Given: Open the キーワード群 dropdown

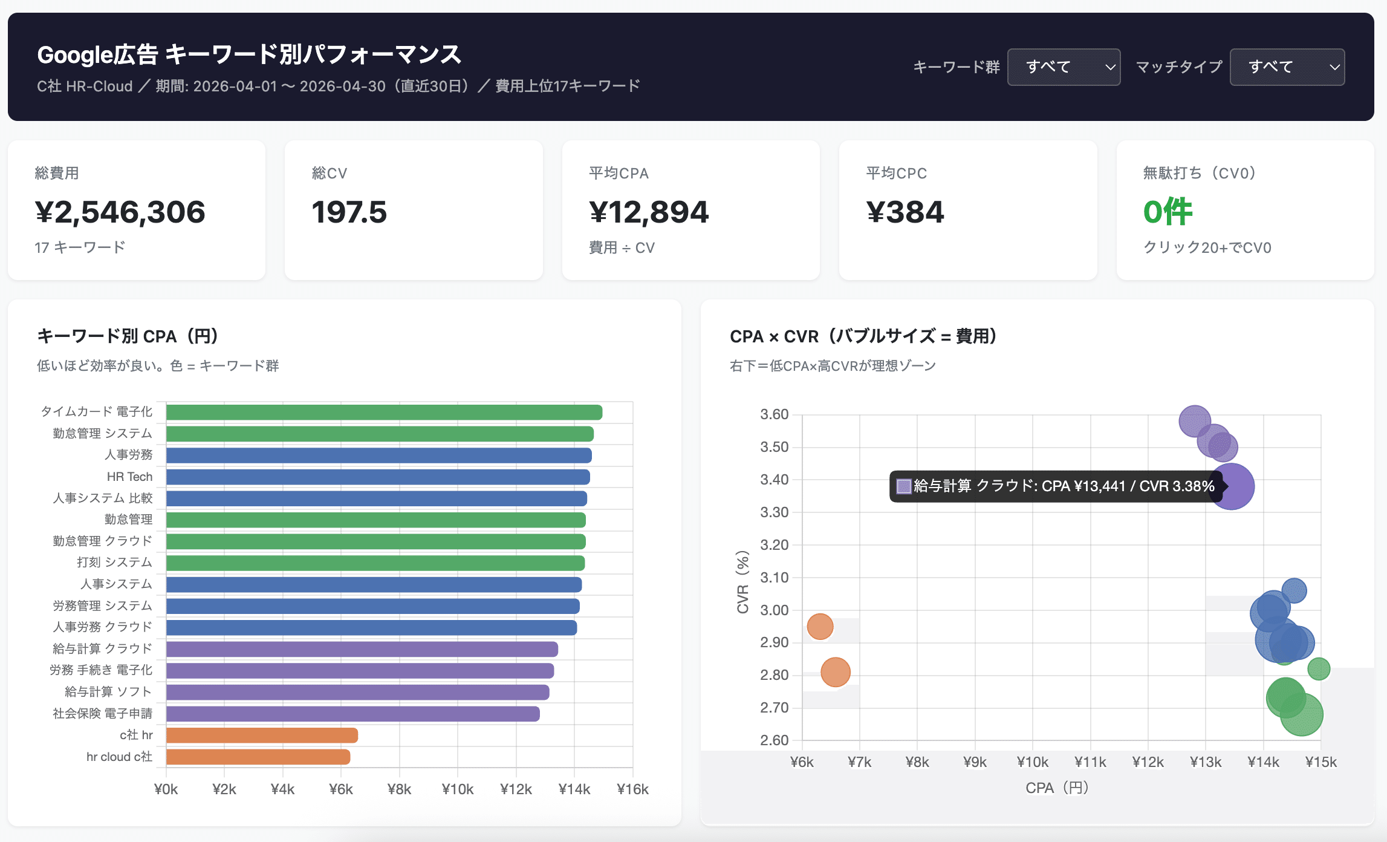Looking at the screenshot, I should click(1064, 67).
